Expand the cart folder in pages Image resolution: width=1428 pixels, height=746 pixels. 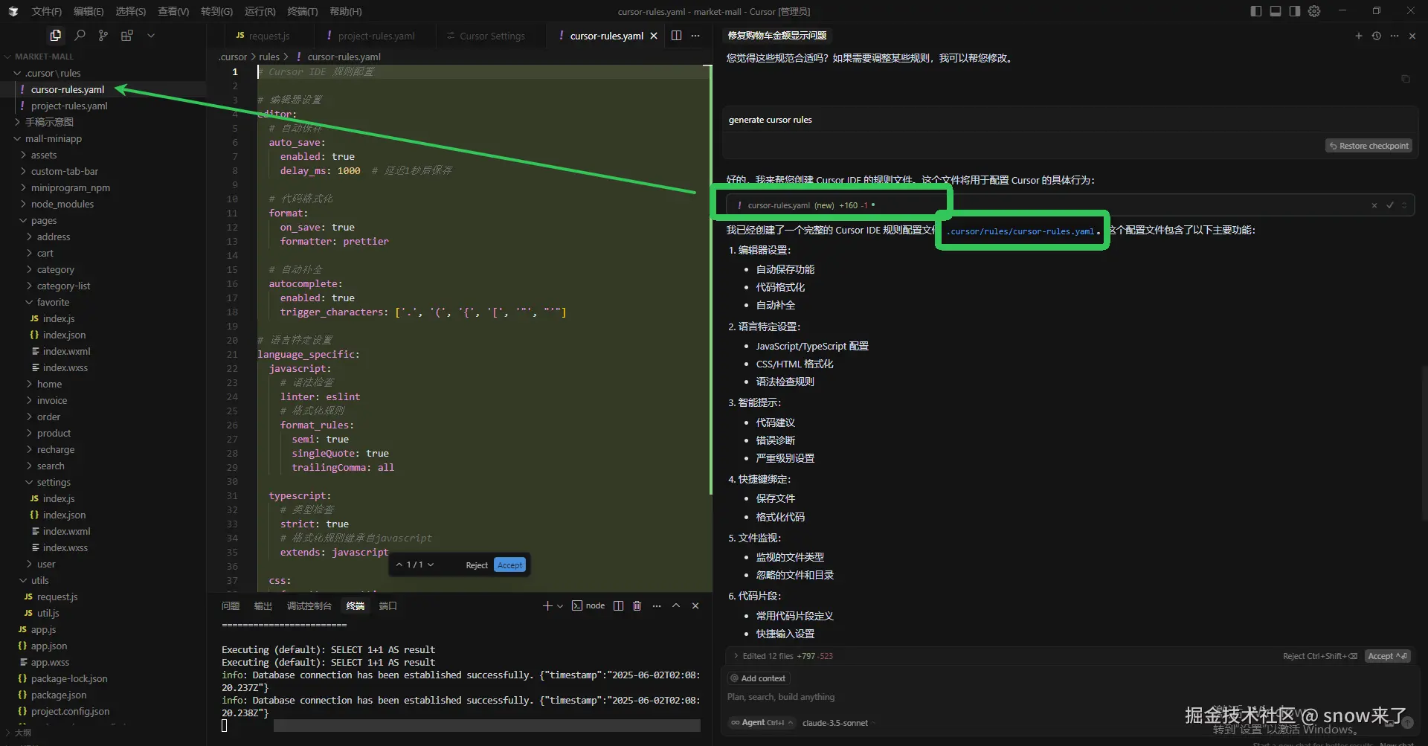click(x=45, y=253)
